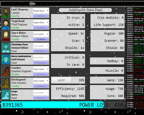Screen dimensions: 144x115
Task: Open Virgil Redd's Engine Room dropdown
Action: (x=41, y=22)
